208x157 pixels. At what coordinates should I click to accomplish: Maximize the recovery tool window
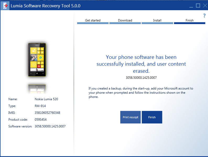pos(198,5)
